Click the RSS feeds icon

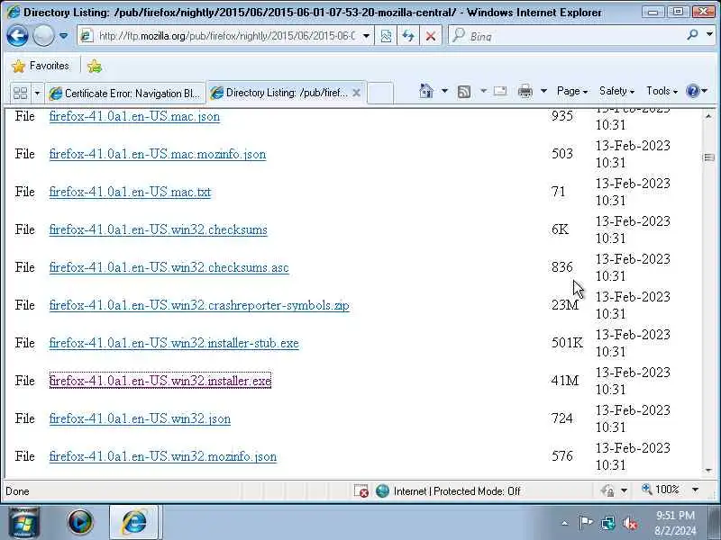[464, 92]
